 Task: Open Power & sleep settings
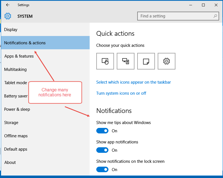click(45, 109)
